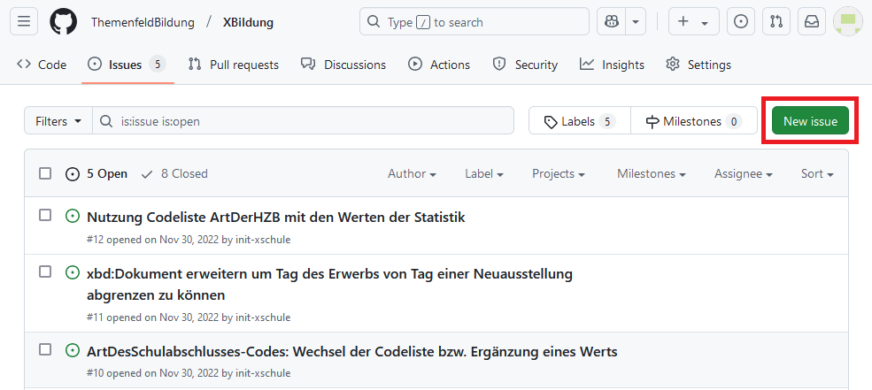Click open-status icon of issue #11
The height and width of the screenshot is (390, 872).
(73, 272)
